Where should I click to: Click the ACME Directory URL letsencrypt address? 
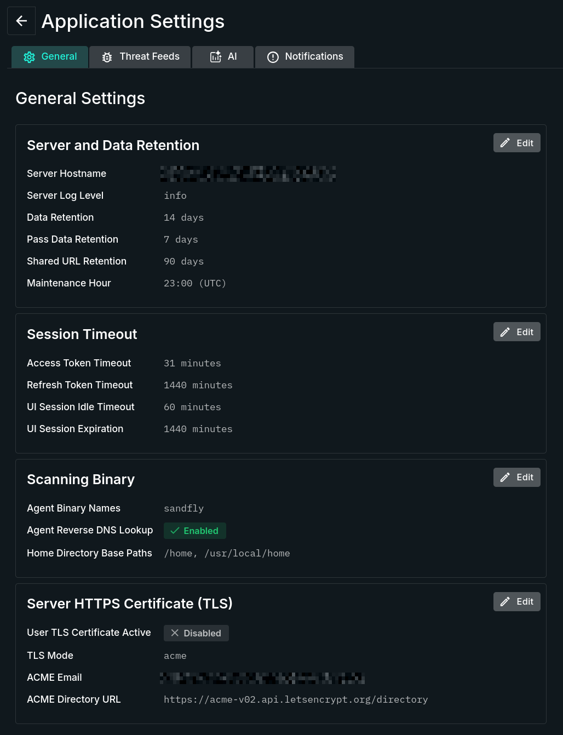296,699
